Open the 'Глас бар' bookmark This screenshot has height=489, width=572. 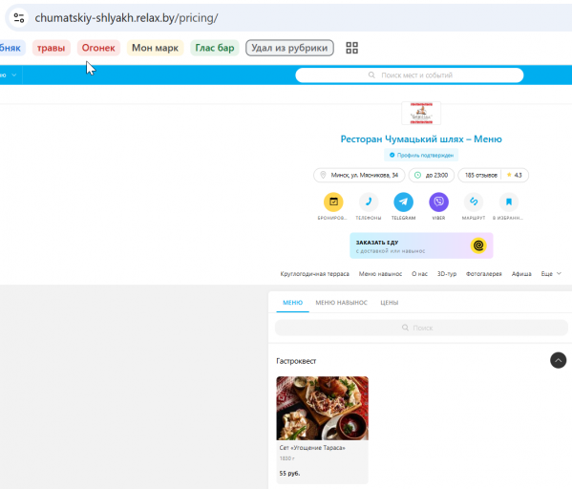point(215,48)
